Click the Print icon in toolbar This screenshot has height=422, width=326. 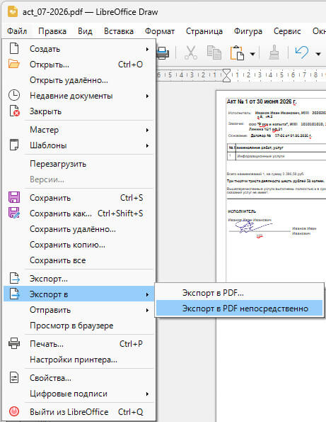[x=163, y=52]
